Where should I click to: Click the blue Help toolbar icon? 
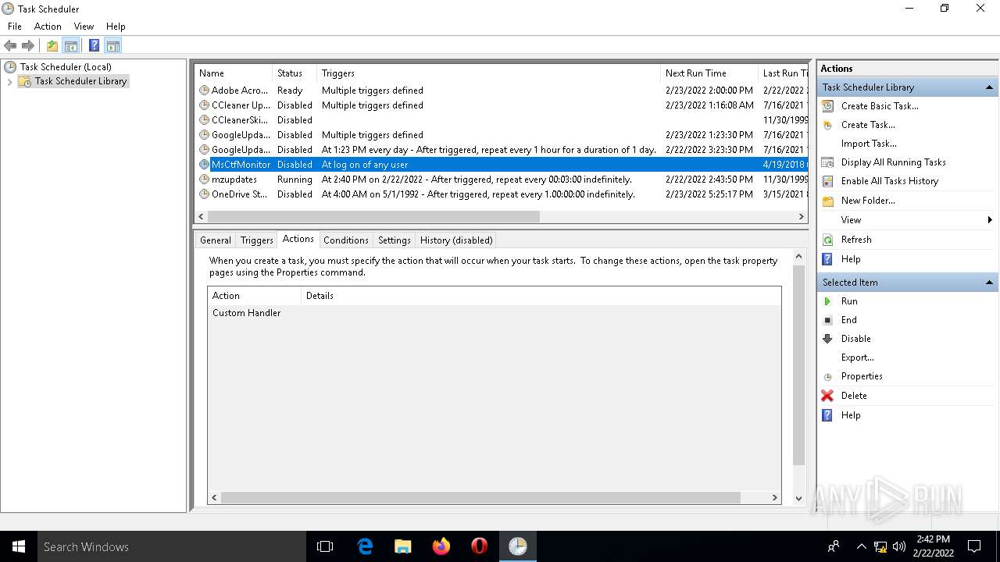point(94,46)
